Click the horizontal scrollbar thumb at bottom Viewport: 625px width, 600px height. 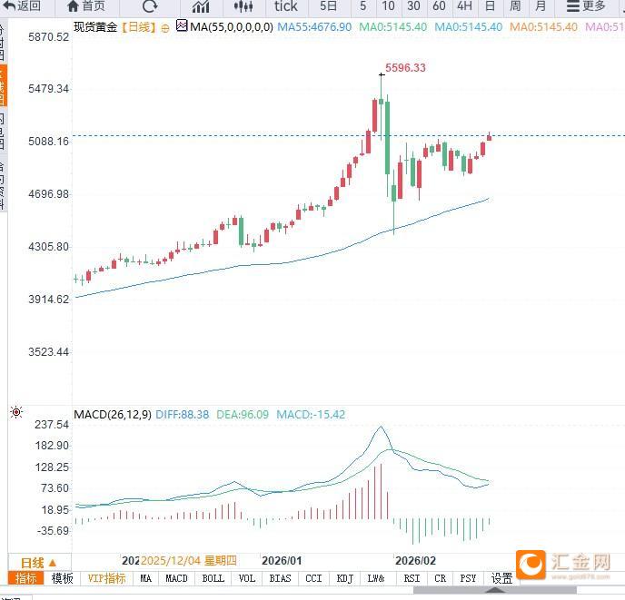[x=495, y=590]
